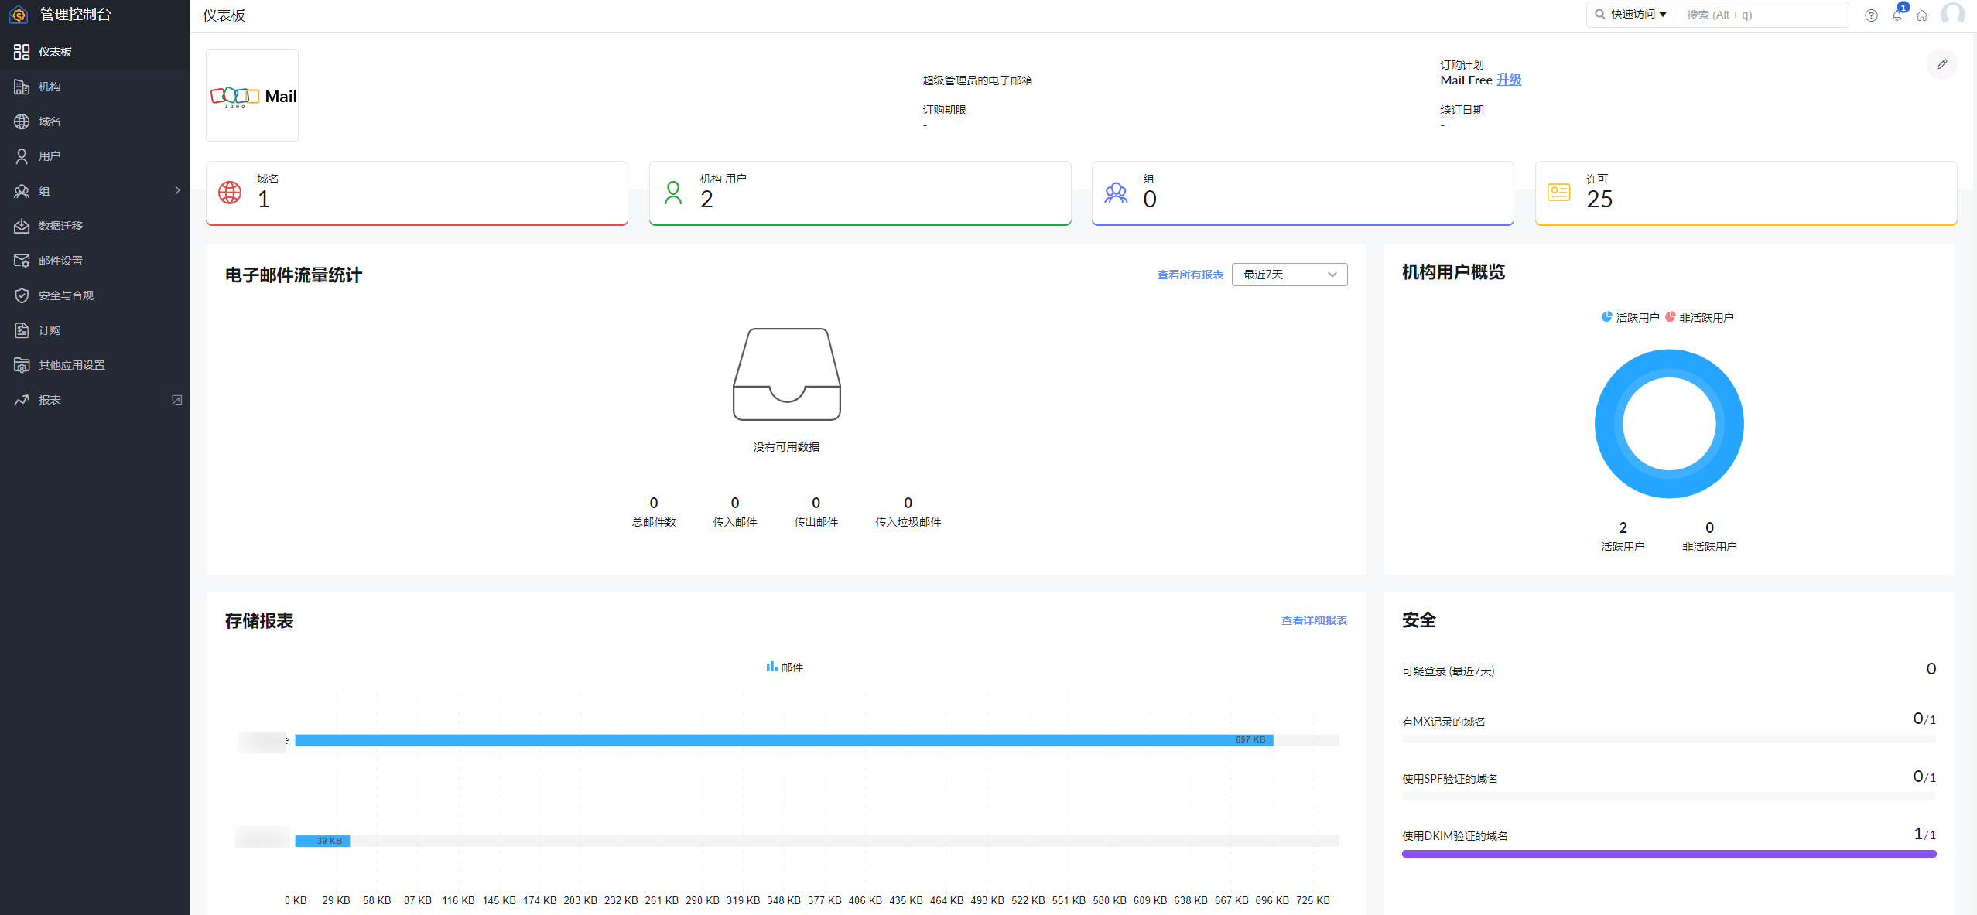Open the user avatar profile
This screenshot has width=1977, height=915.
(1952, 14)
